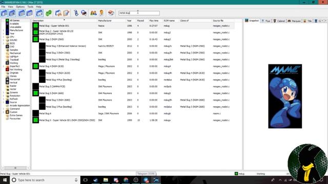Click the Snapshot tab icon

[247, 20]
